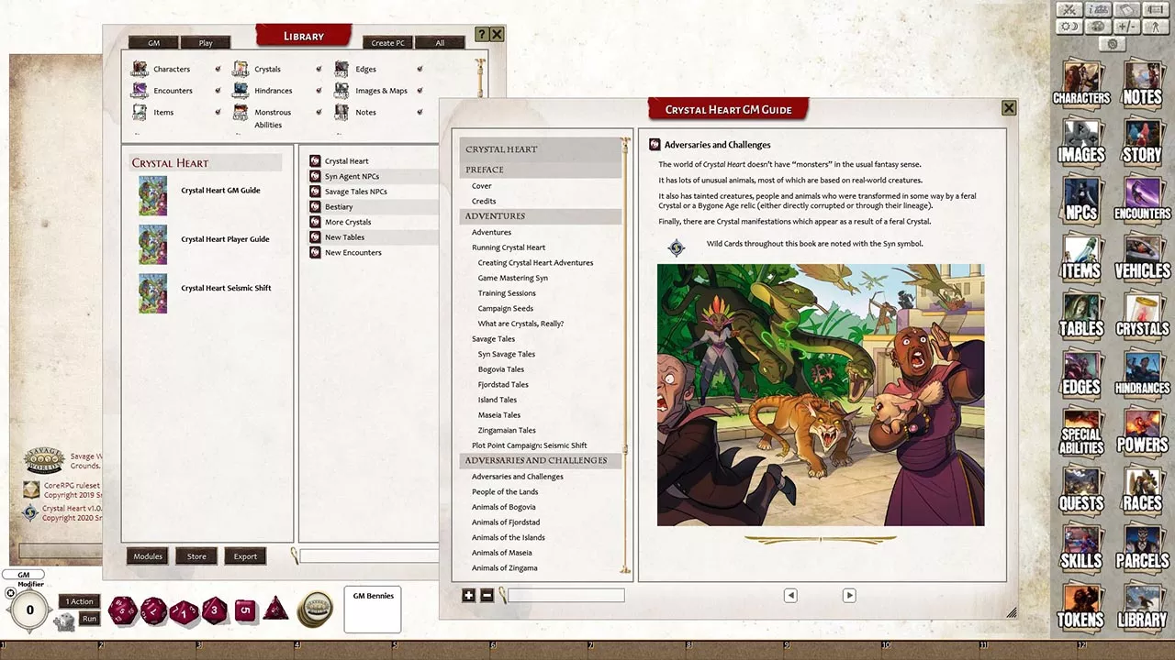Collapse the Adventures section header
1175x660 pixels.
541,216
